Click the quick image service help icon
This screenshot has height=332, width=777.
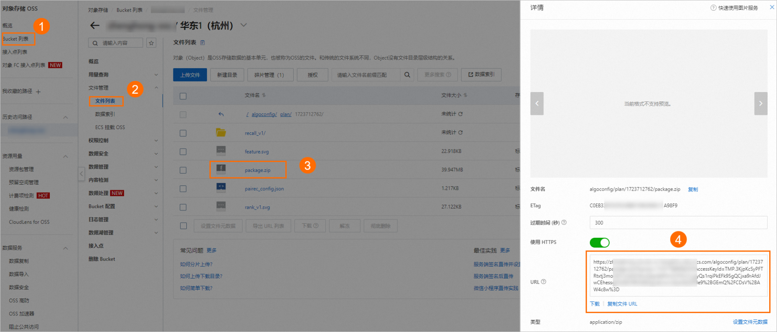click(713, 8)
